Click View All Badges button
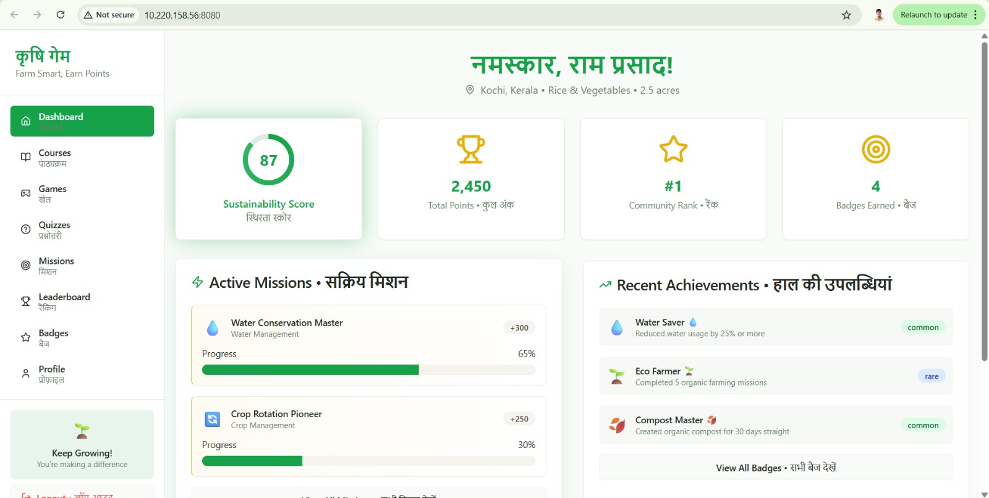This screenshot has height=498, width=989. pos(776,468)
